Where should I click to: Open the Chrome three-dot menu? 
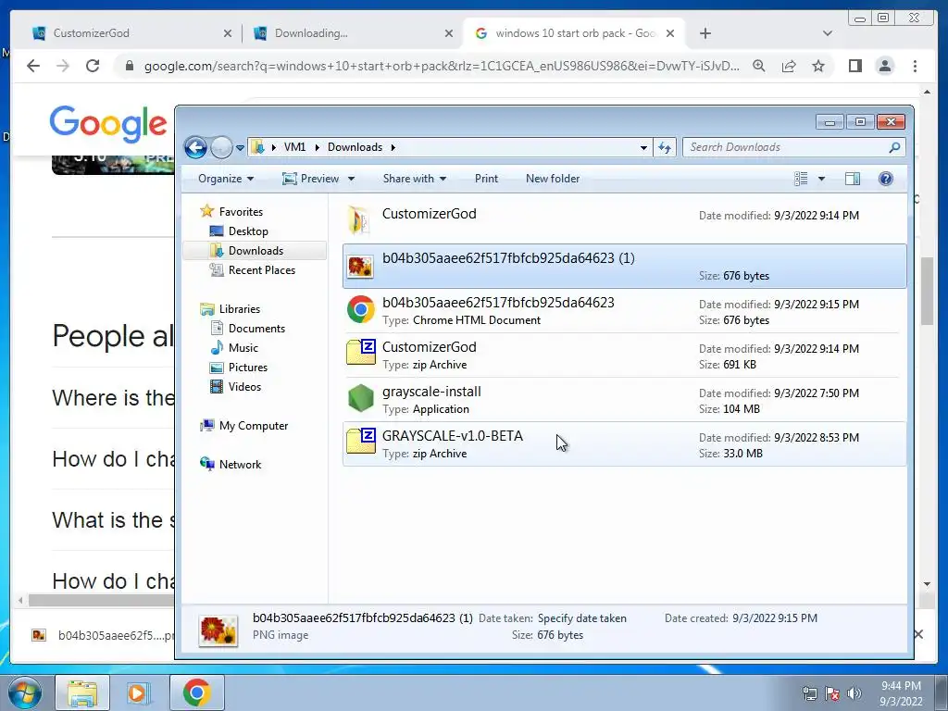pyautogui.click(x=915, y=66)
